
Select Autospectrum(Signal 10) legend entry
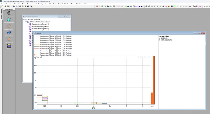pyautogui.click(x=56, y=55)
